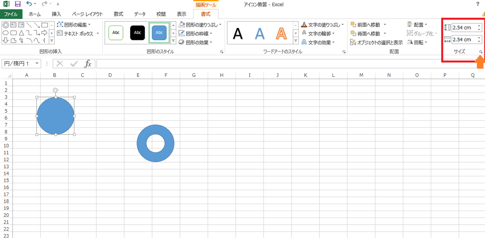Select the oval shape in the shapes gallery

pos(6,32)
